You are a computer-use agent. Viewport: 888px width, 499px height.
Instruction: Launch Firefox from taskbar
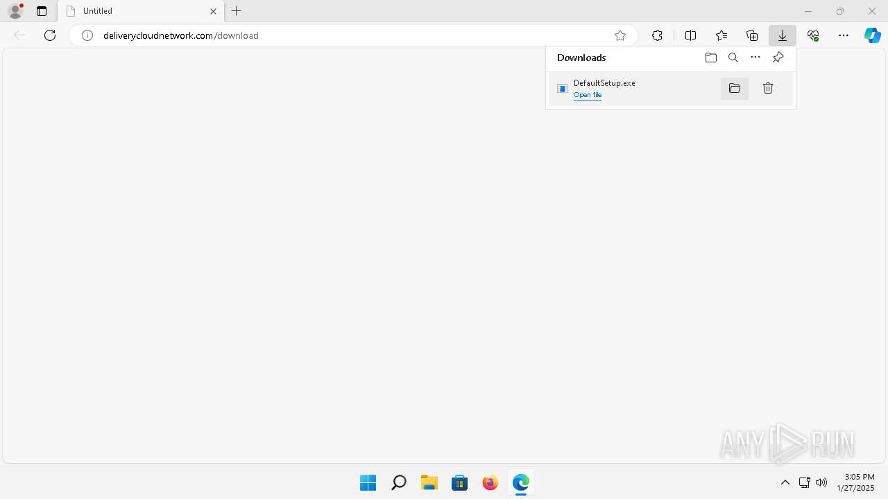pos(490,482)
